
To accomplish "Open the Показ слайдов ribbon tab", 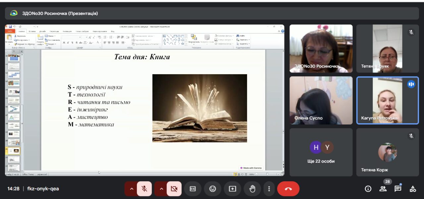I will click(82, 31).
